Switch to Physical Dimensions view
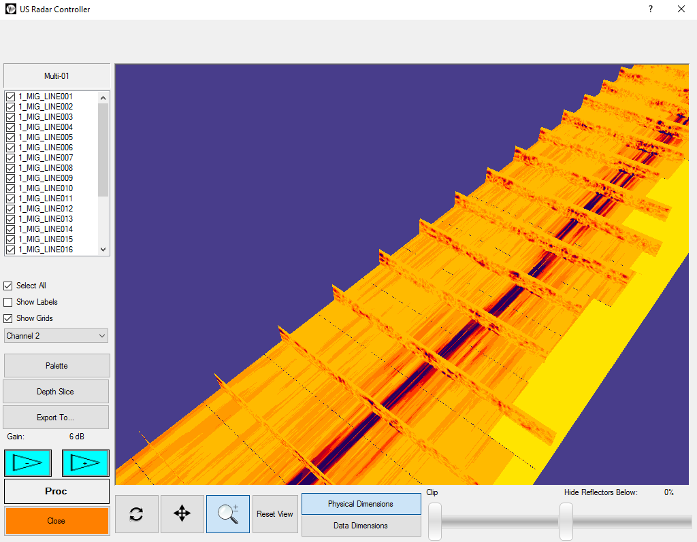This screenshot has width=697, height=542. [x=361, y=504]
